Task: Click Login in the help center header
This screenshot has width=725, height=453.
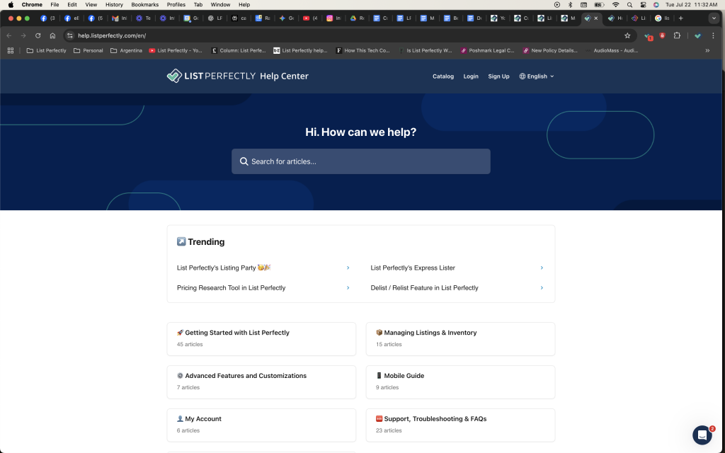Action: point(471,76)
